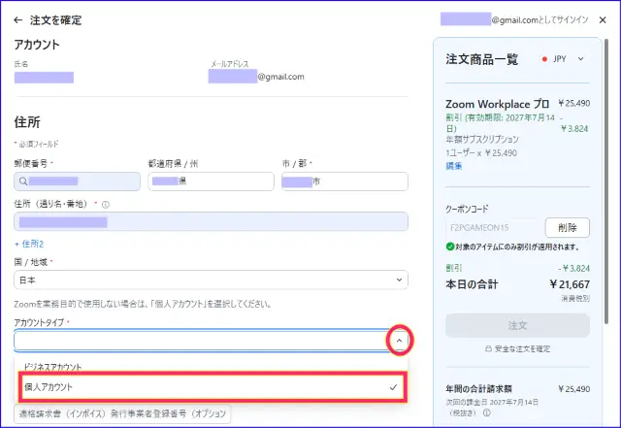
Task: Collapse the アカウントタイプ dropdown chevron
Action: click(x=399, y=341)
